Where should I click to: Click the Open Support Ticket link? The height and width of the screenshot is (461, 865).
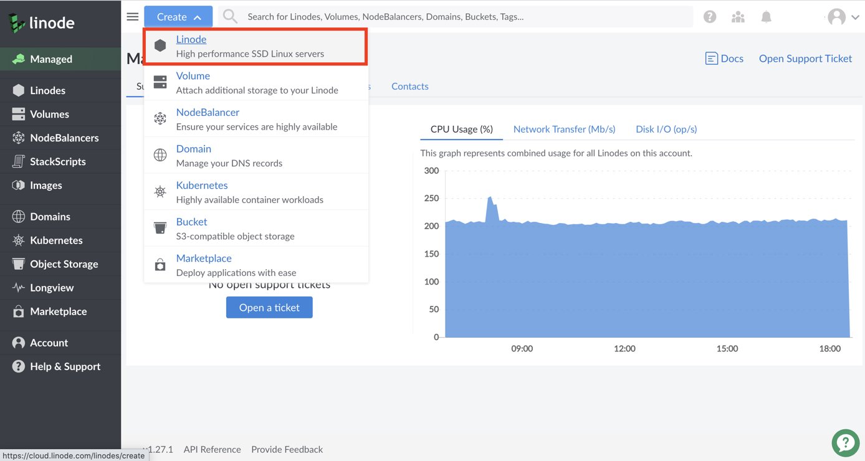(x=805, y=59)
